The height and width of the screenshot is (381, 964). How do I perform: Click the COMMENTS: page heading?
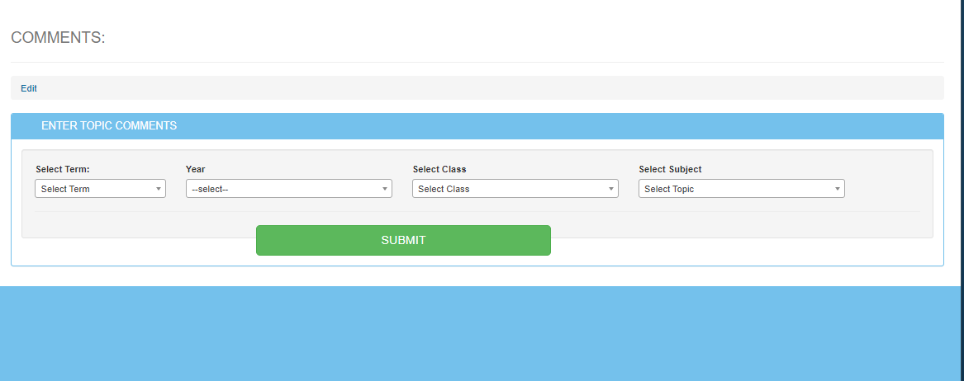pos(58,38)
